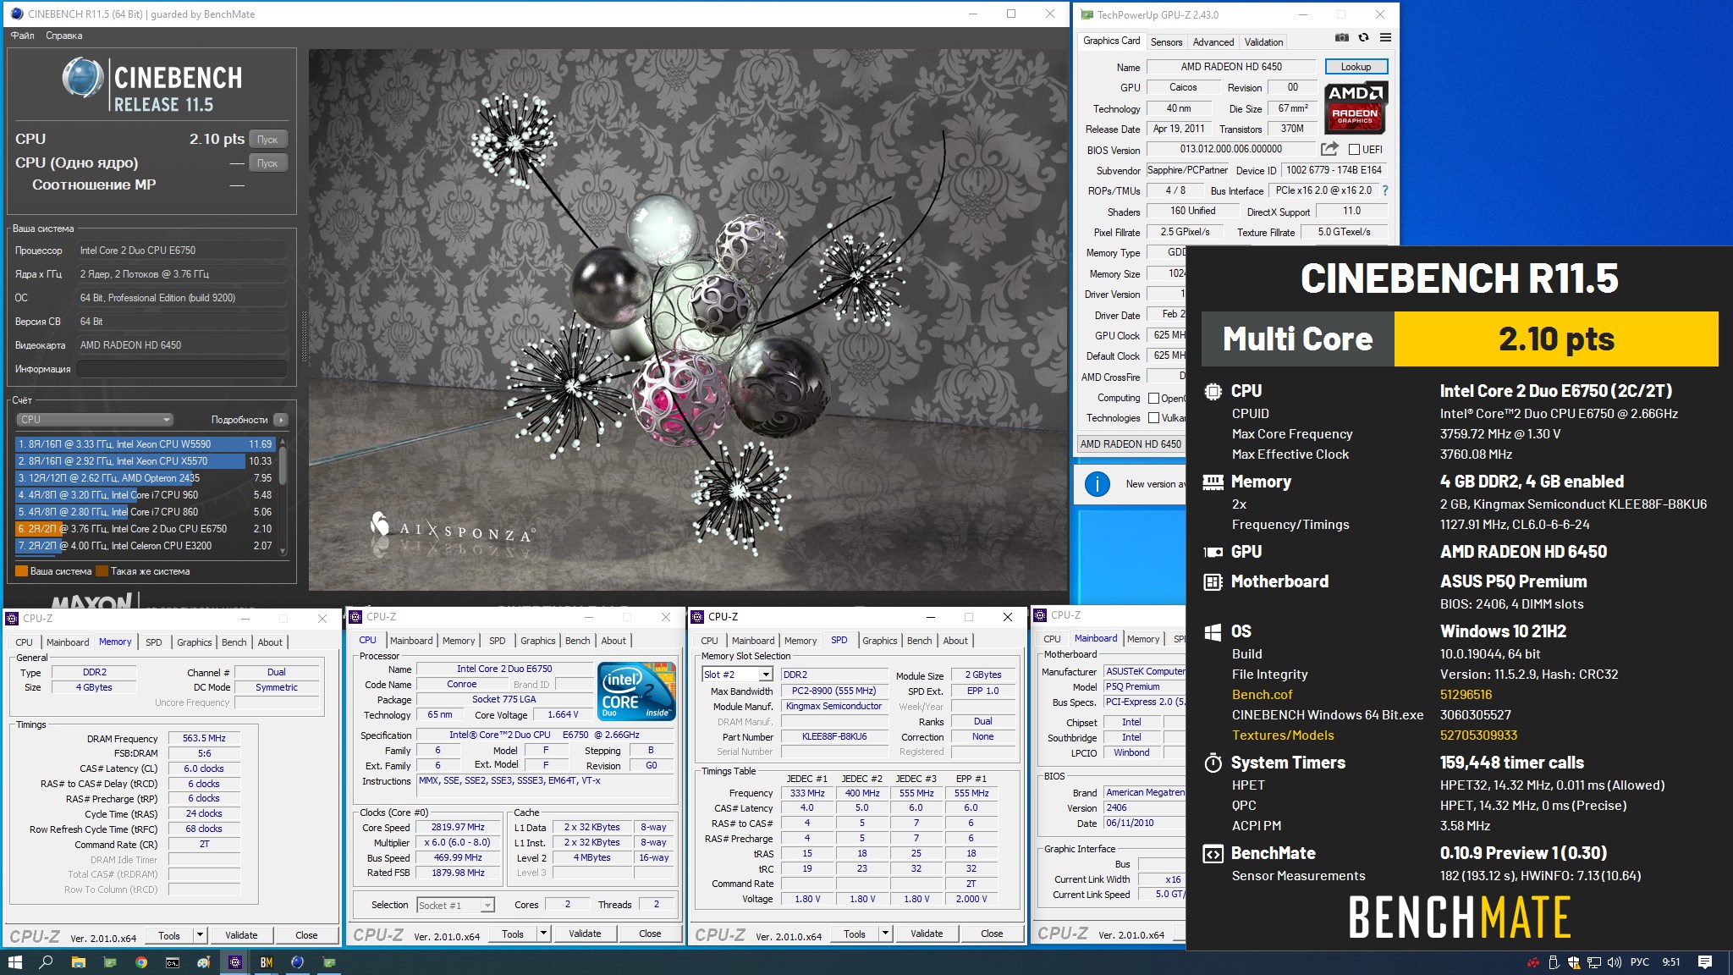Click the AIXSPONZA rendered scene image

click(689, 319)
